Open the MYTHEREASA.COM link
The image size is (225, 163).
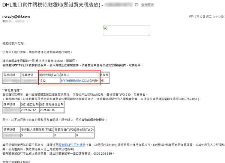pos(75,81)
